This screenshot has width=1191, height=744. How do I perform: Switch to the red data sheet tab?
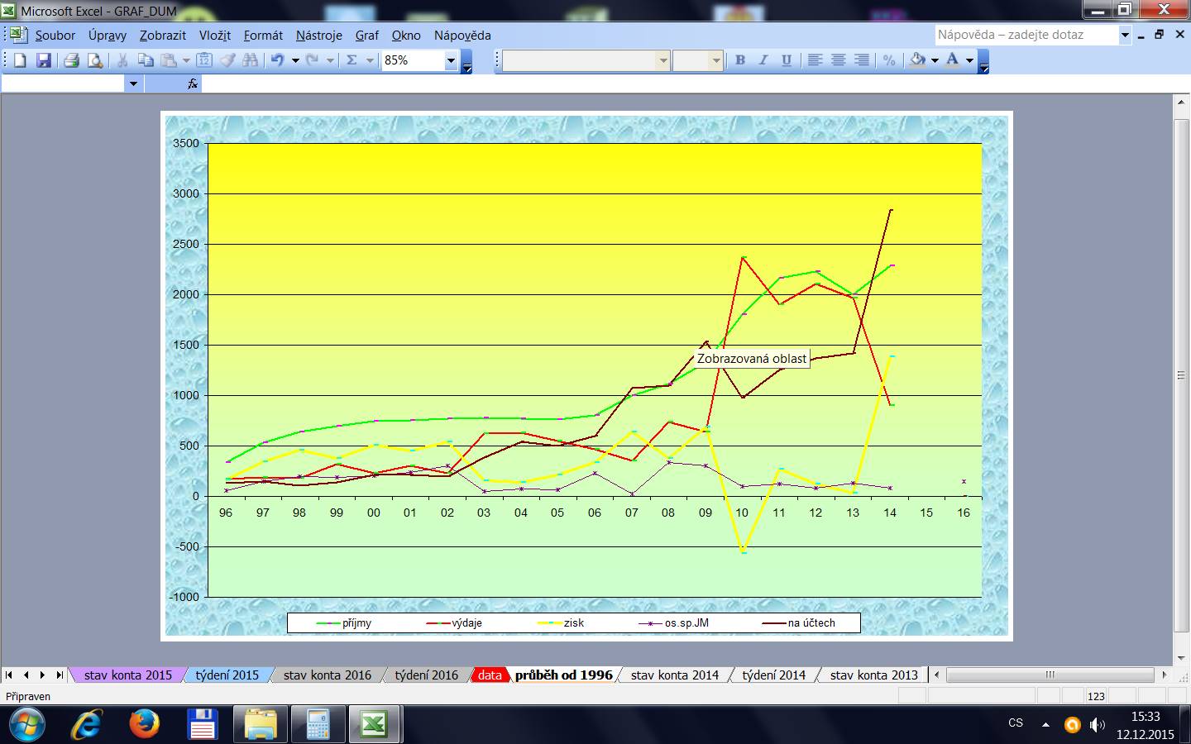490,675
